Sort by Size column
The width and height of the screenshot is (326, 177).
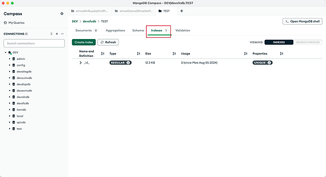click(174, 53)
